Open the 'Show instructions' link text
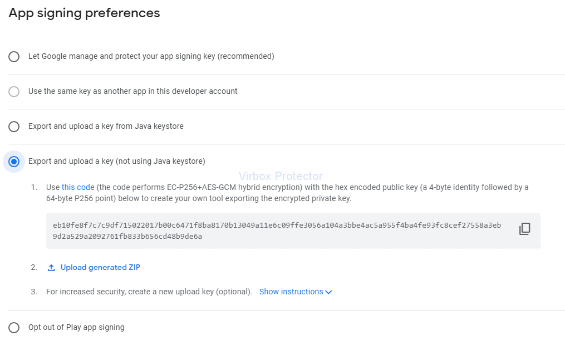Image resolution: width=565 pixels, height=356 pixels. (x=291, y=292)
